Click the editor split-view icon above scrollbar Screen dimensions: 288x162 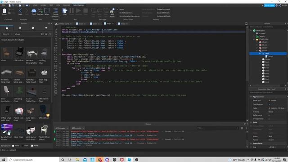click(x=246, y=24)
